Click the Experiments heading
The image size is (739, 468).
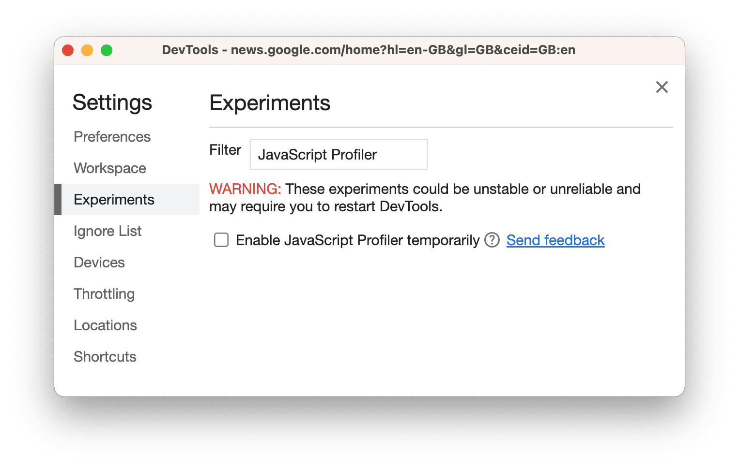270,102
